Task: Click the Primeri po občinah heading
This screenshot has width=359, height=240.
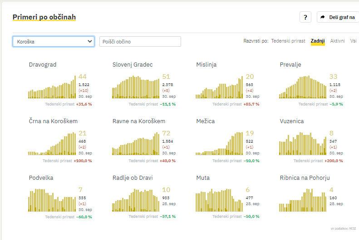Action: [44, 17]
